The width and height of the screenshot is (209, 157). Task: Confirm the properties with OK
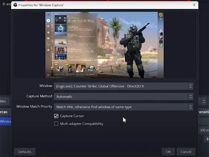point(168,152)
